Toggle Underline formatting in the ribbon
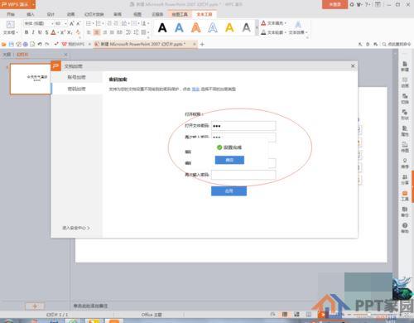Viewport: 414px width, 323px height. [x=40, y=32]
